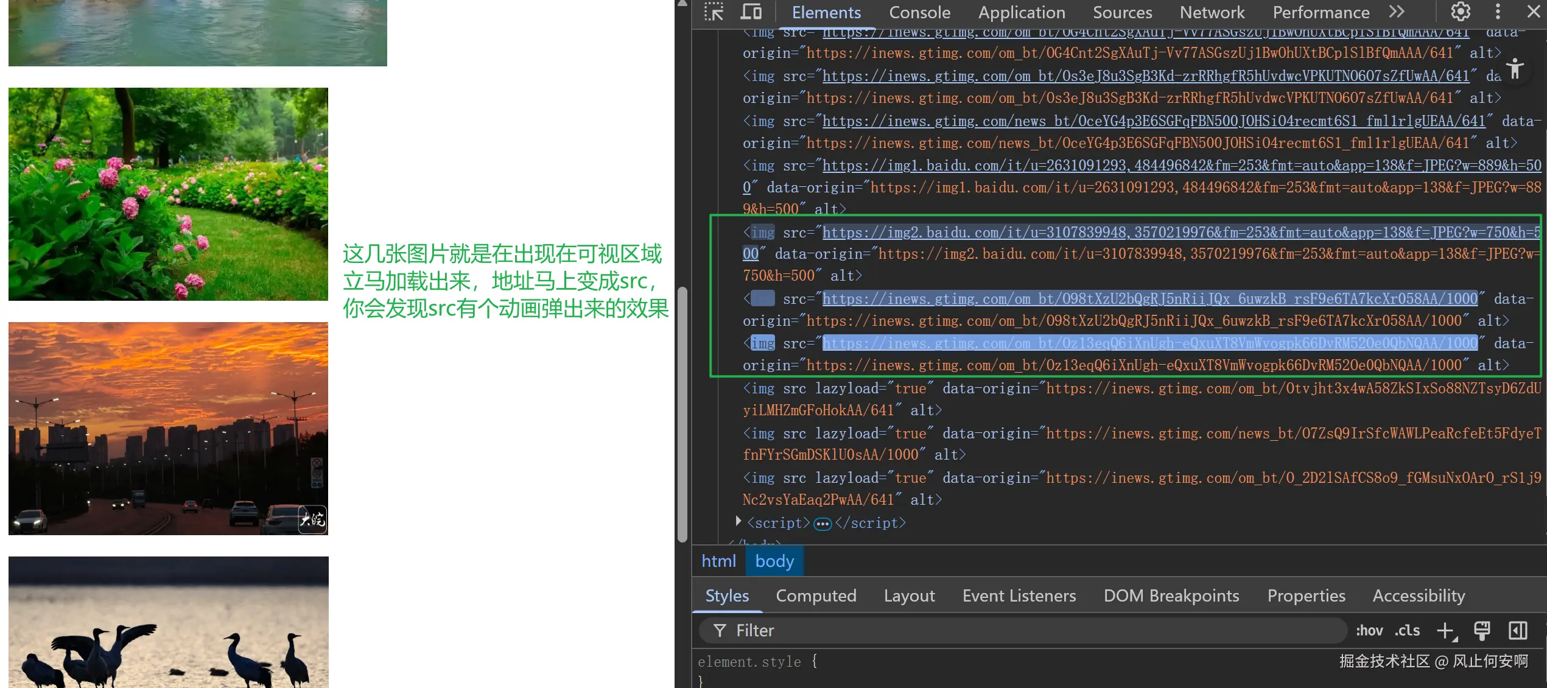Toggle the .cls element classes panel
This screenshot has width=1547, height=688.
pyautogui.click(x=1408, y=631)
